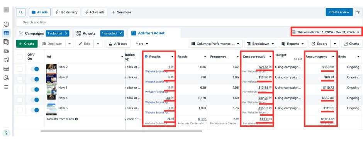The height and width of the screenshot is (142, 363).
Task: Check the box for the New 3 ad
Action: [20, 79]
